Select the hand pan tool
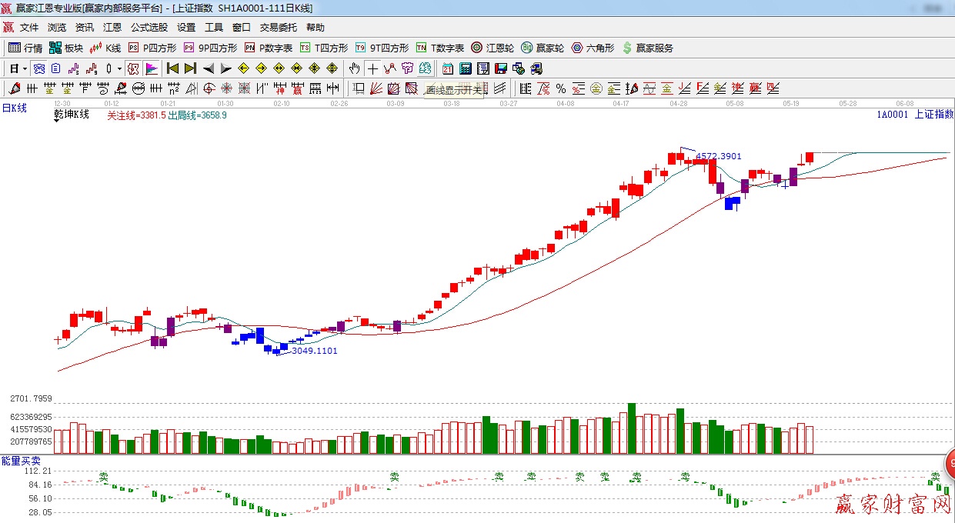Viewport: 955px width, 523px height. click(354, 68)
